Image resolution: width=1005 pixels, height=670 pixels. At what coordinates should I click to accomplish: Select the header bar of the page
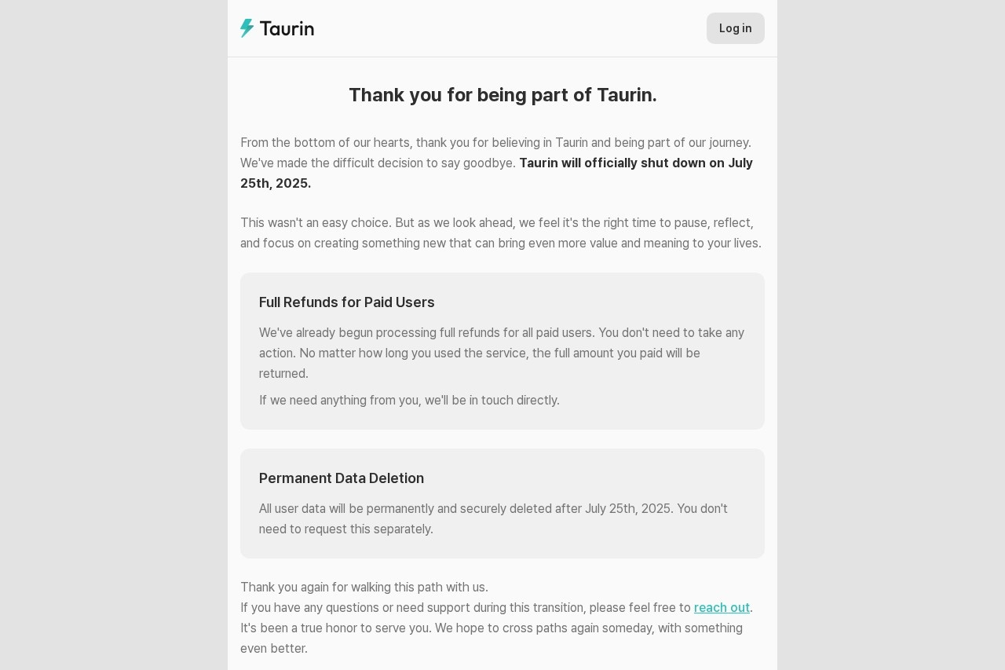coord(502,28)
